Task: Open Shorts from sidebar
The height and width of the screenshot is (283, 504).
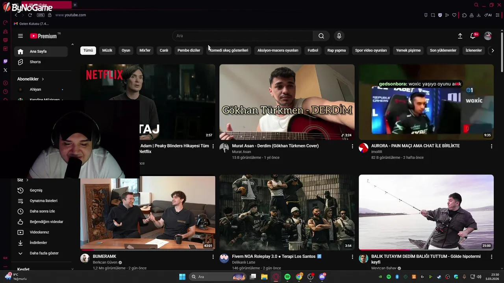Action: pos(41,62)
